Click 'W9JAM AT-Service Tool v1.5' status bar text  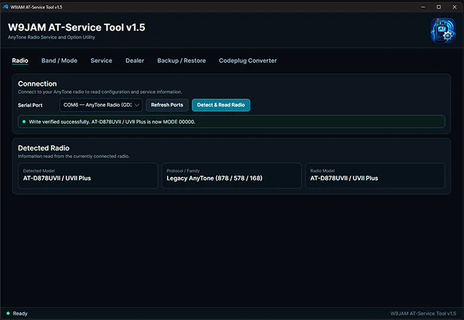point(423,313)
